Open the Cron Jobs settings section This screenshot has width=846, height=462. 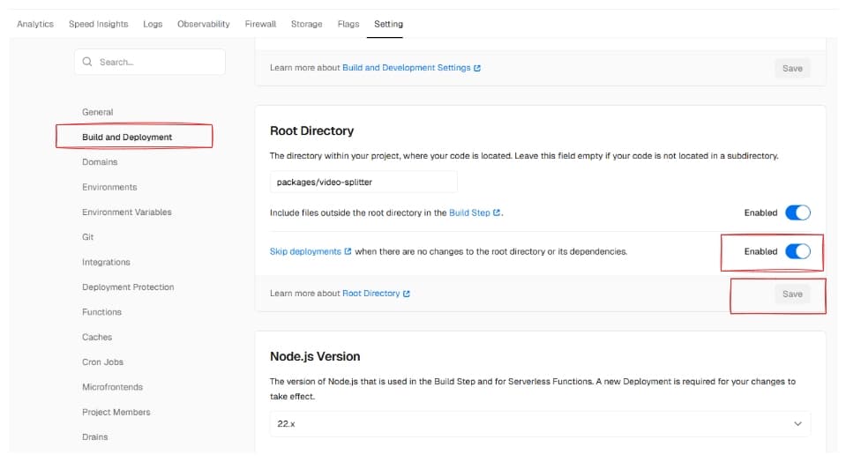coord(102,362)
